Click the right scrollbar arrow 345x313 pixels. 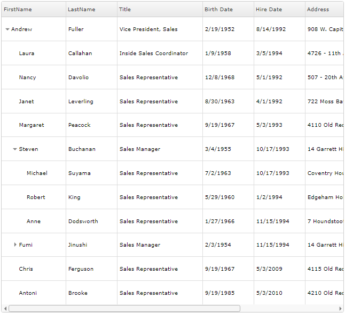pyautogui.click(x=340, y=308)
